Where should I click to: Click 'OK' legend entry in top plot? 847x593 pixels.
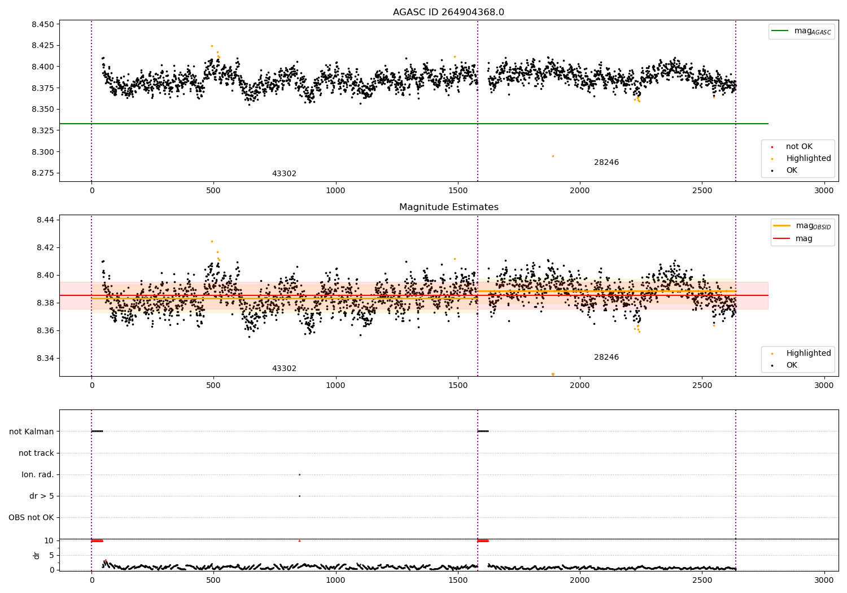tap(785, 171)
